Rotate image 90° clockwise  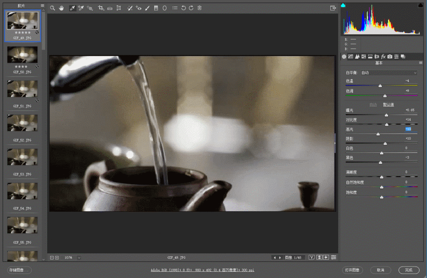[x=191, y=8]
